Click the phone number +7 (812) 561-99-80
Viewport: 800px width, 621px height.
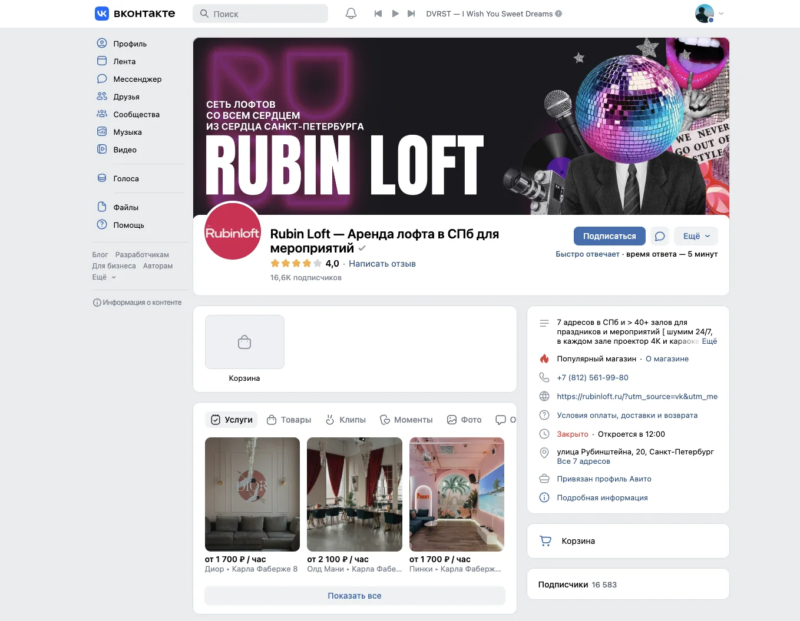pyautogui.click(x=593, y=378)
